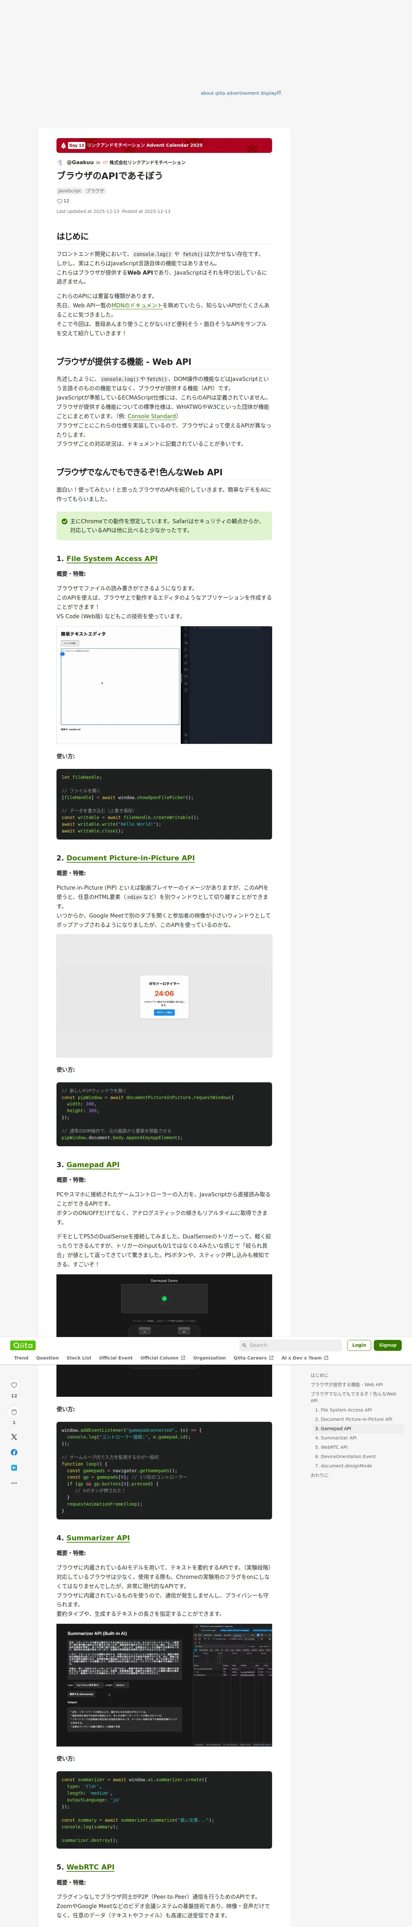
Task: Click the stock icon in the left sidebar
Action: coord(13,1412)
